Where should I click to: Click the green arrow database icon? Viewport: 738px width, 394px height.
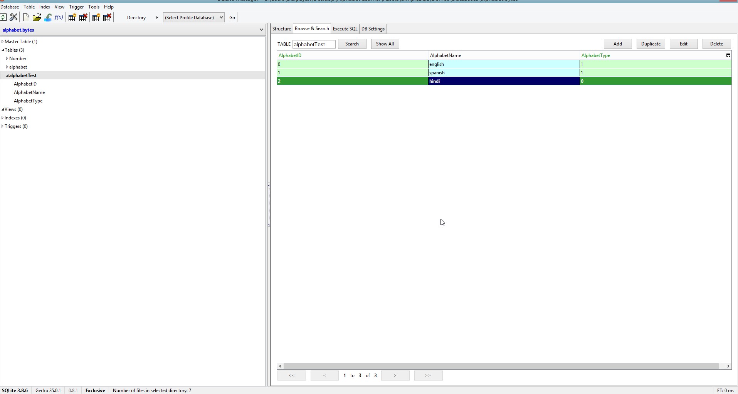(48, 17)
